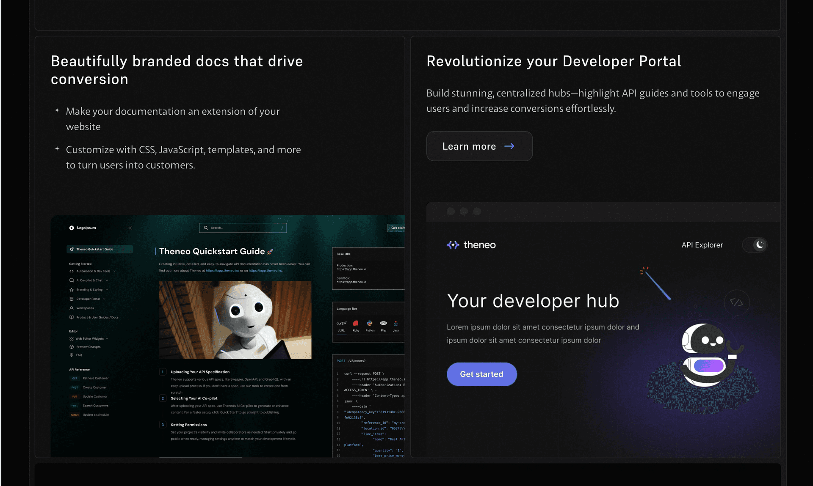Click the Sandbox URL in Base URL box

click(351, 282)
